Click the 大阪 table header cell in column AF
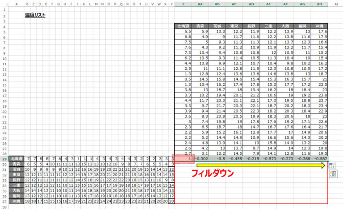 tap(285, 26)
